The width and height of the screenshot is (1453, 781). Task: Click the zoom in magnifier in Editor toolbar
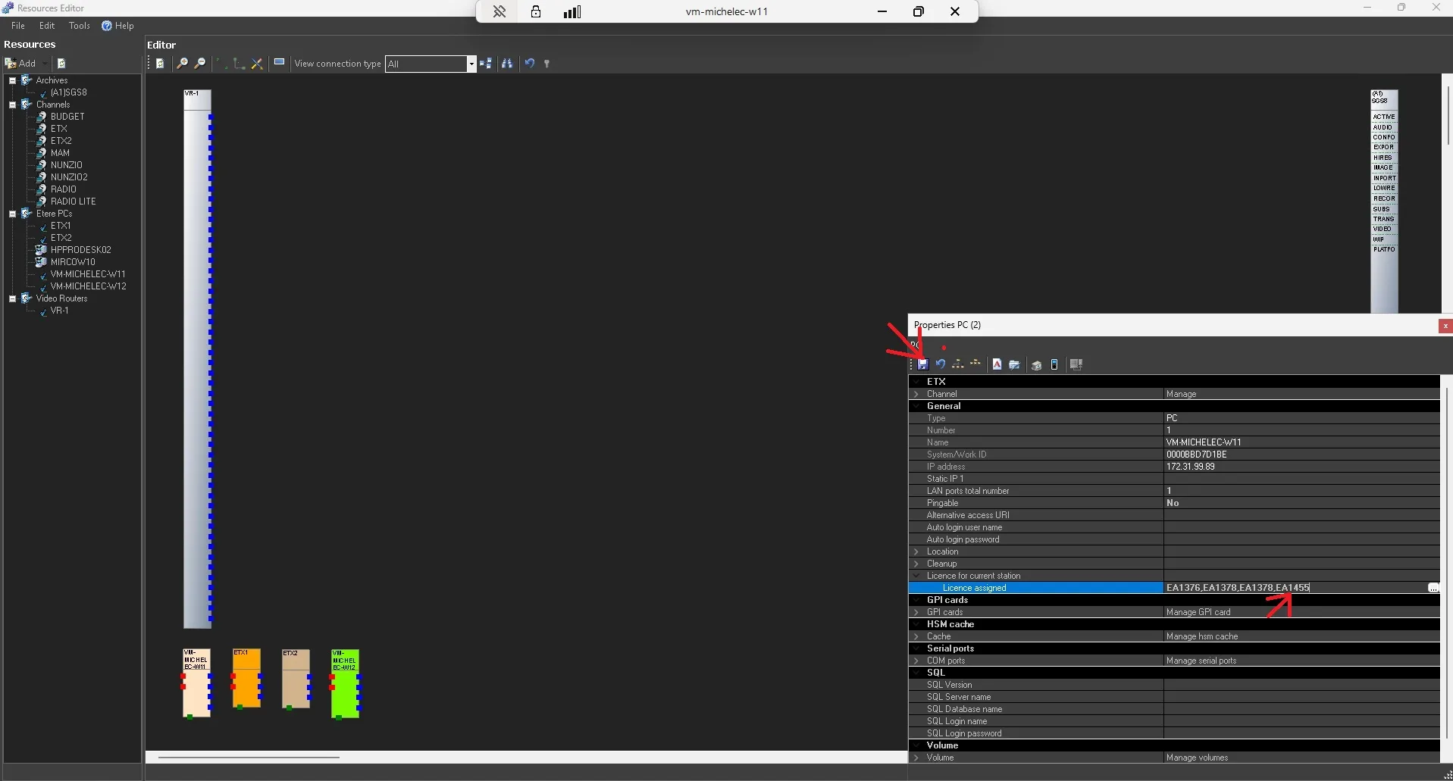click(182, 64)
